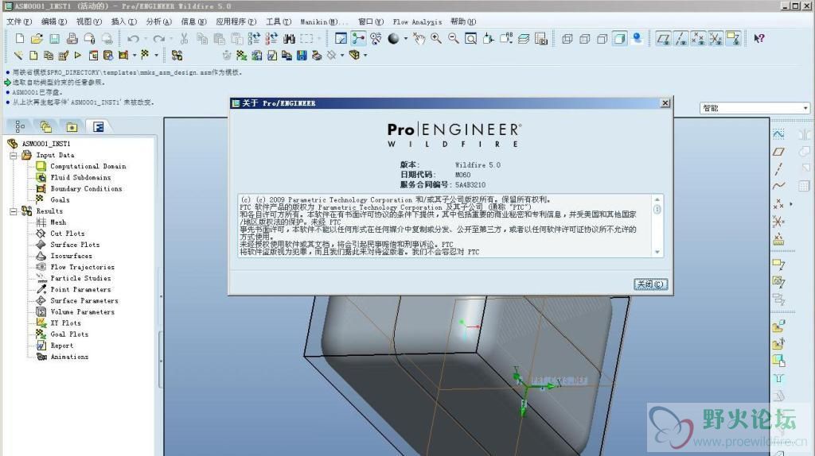The image size is (815, 456).
Task: Open the 编辑 menu
Action: (x=54, y=21)
